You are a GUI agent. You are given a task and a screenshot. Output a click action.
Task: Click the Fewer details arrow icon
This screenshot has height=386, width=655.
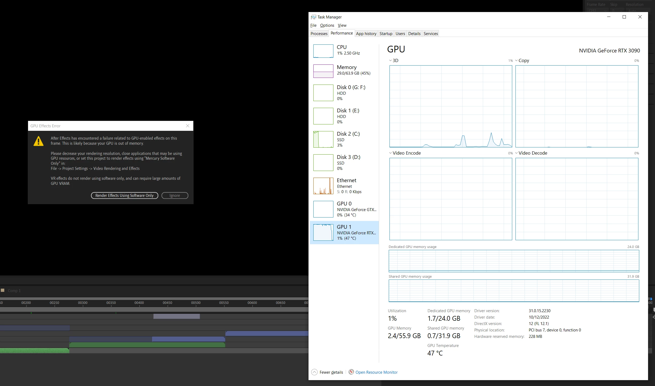314,372
